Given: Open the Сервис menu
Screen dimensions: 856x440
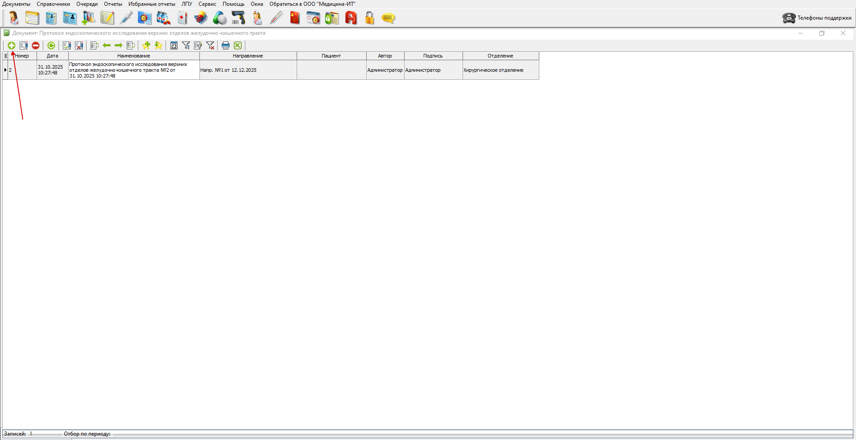Looking at the screenshot, I should 207,4.
